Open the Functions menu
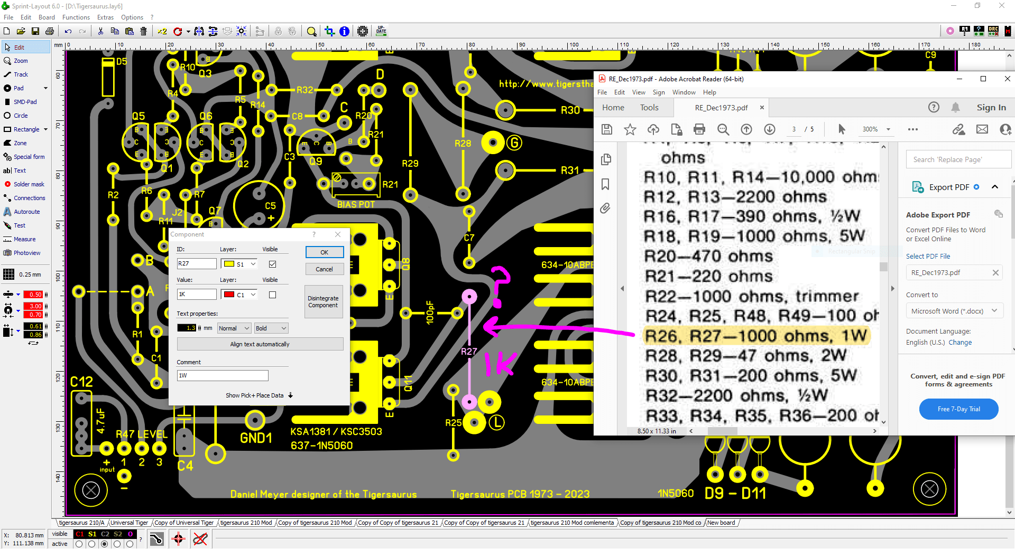 76,17
